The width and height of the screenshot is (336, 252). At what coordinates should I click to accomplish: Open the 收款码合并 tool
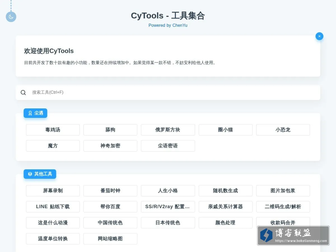(x=283, y=223)
